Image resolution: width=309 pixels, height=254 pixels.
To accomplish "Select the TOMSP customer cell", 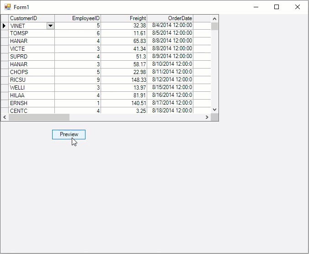I will tap(31, 33).
